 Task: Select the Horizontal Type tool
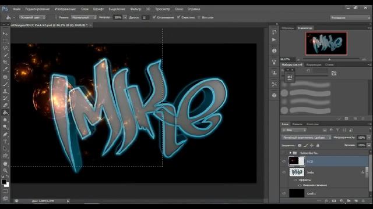click(5, 142)
